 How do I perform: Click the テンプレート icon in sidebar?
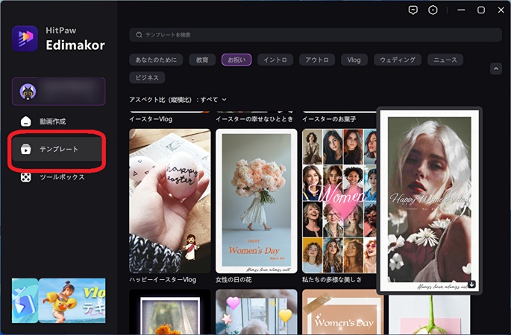click(26, 150)
